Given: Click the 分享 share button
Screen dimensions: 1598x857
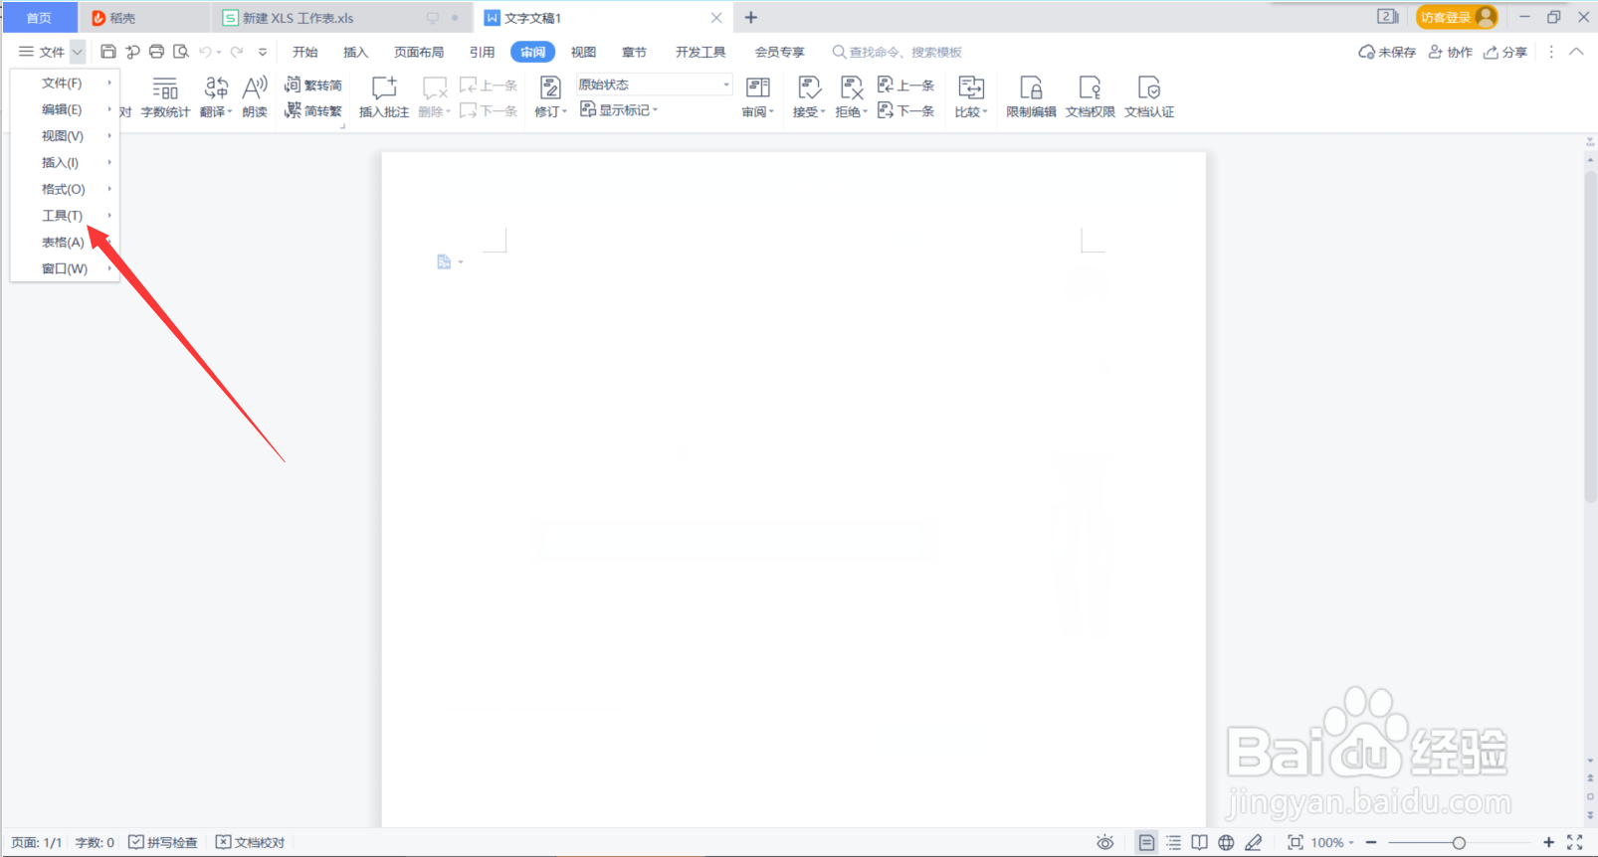Looking at the screenshot, I should click(x=1505, y=52).
